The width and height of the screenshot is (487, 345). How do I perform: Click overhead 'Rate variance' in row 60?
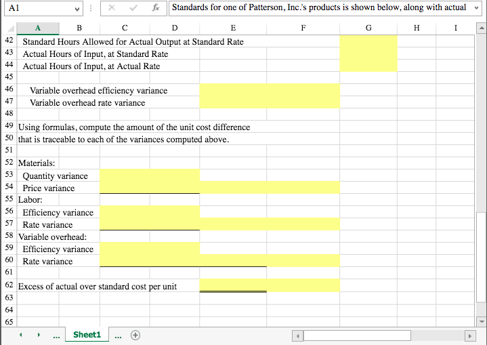(47, 262)
